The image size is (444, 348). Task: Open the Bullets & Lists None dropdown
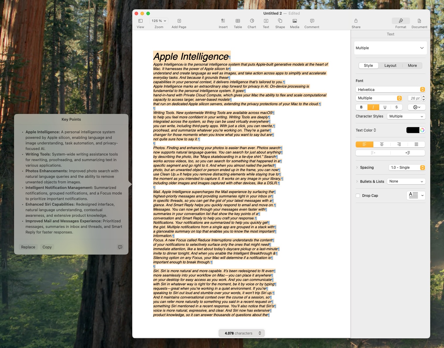[406, 181]
